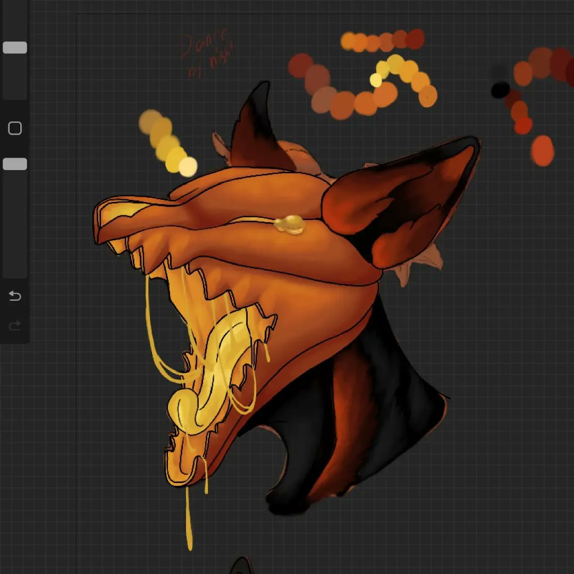Click the brush size slider handle
This screenshot has width=574, height=574.
pos(15,48)
